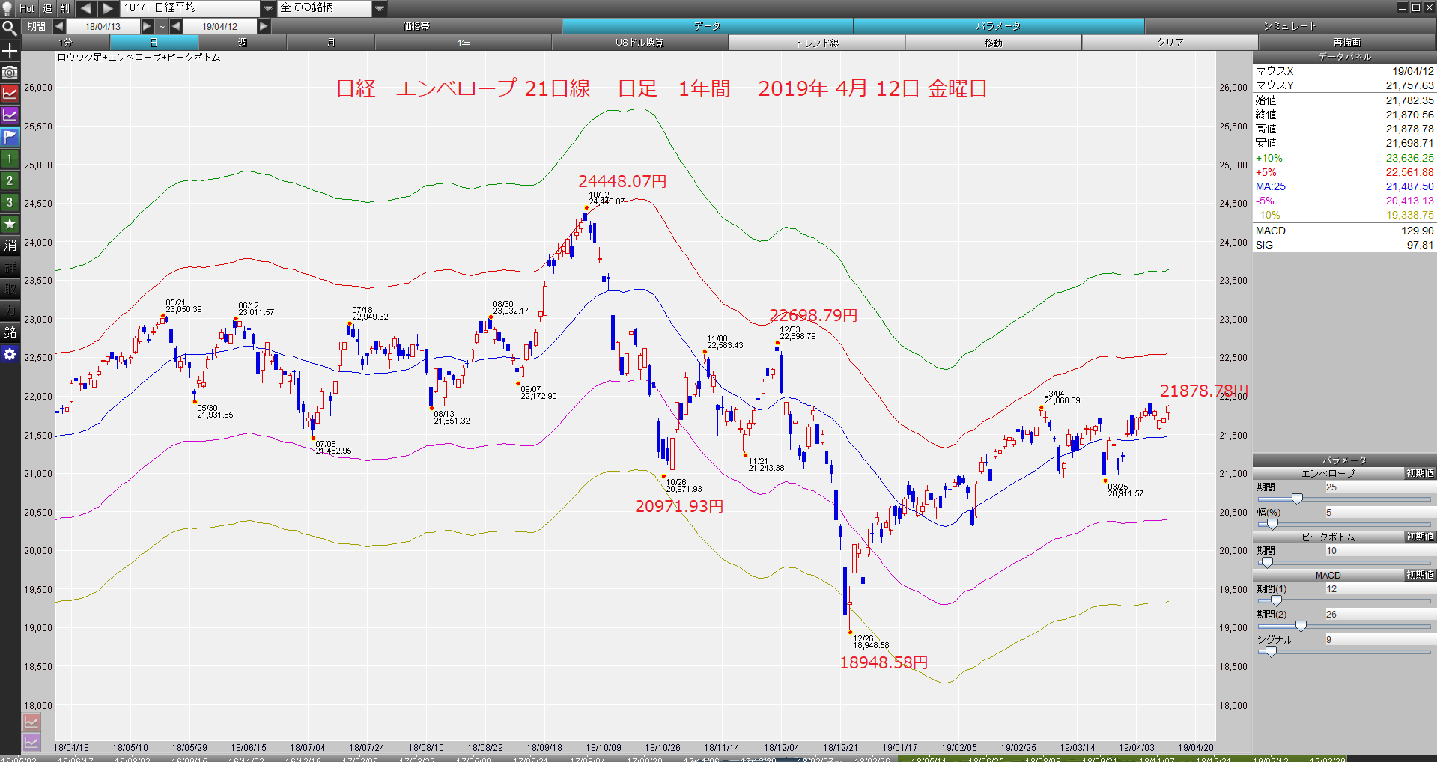
Task: Select green preset button 2
Action: (x=10, y=180)
